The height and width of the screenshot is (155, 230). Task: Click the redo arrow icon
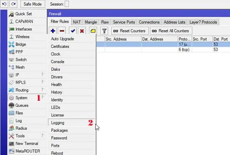(13, 4)
